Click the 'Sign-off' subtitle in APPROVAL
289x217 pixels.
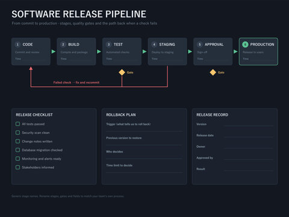tap(202, 52)
